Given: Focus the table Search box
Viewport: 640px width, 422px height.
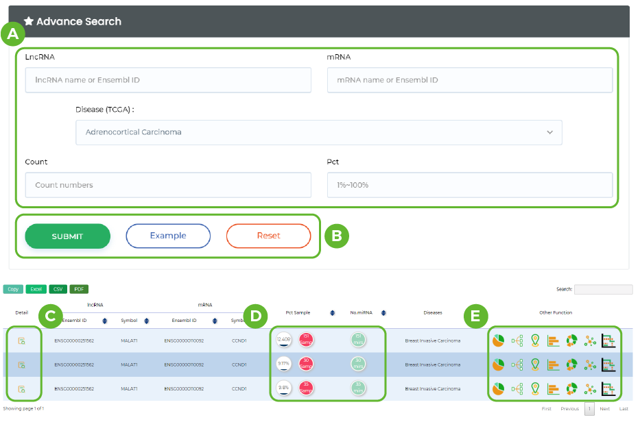Looking at the screenshot, I should (603, 289).
